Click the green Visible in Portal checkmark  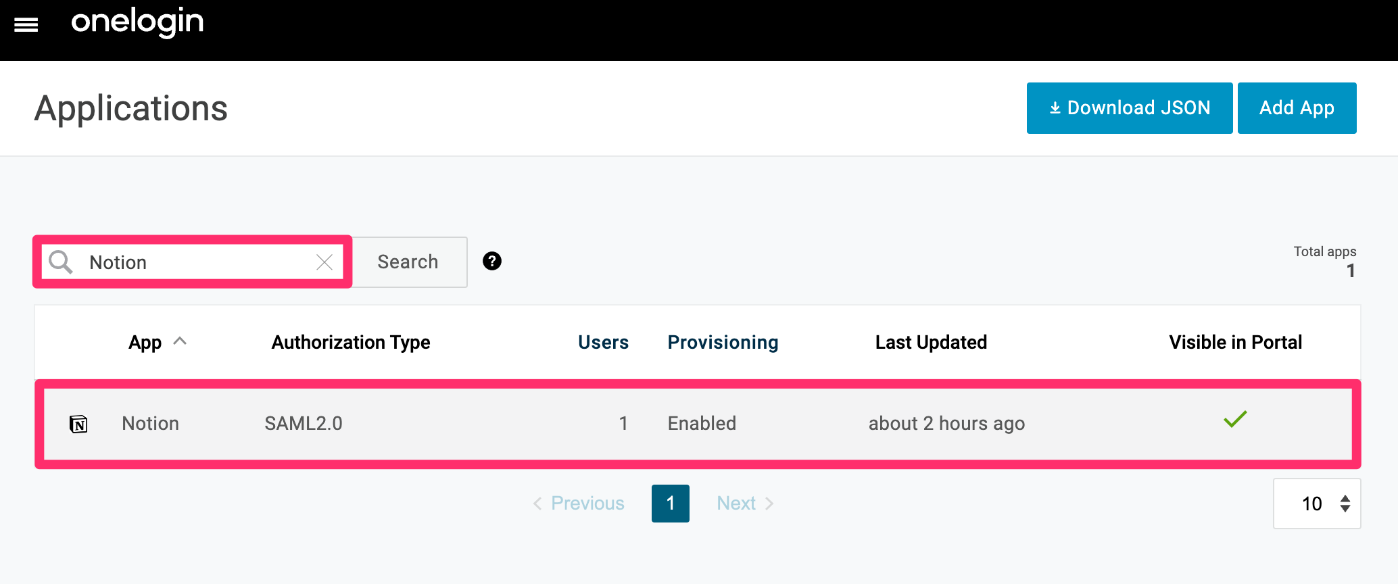tap(1235, 420)
